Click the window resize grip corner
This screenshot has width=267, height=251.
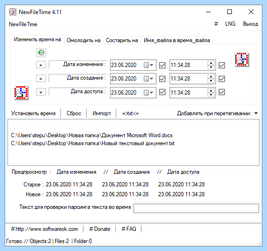pos(259,244)
